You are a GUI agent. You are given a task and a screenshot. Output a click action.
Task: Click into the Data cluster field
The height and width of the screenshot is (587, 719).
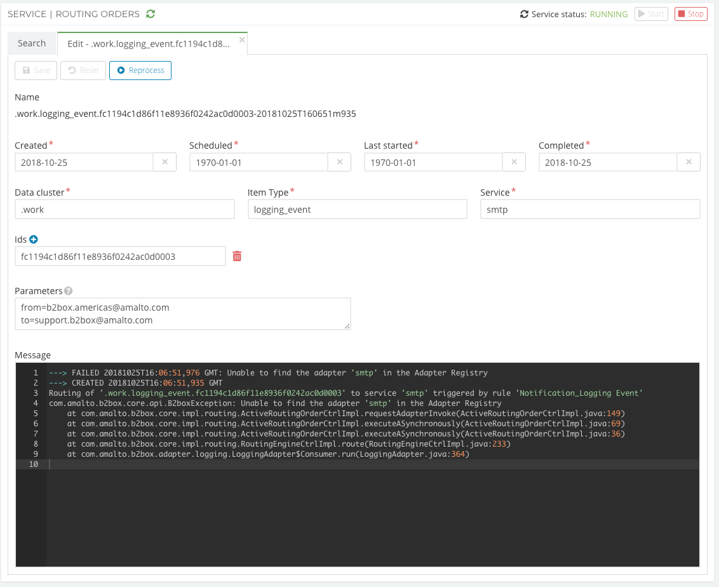pos(124,209)
